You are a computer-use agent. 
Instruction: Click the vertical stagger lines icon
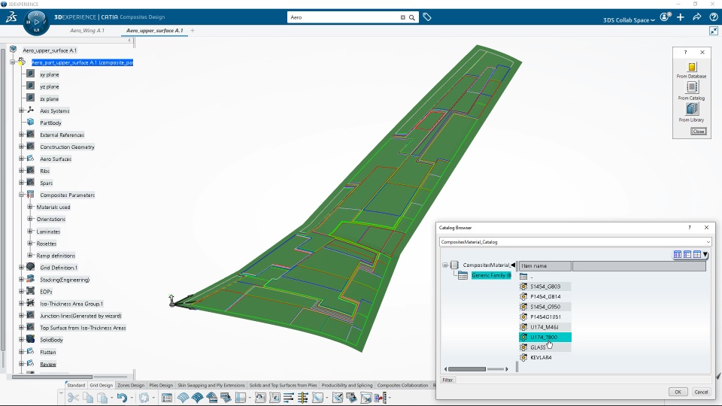pyautogui.click(x=303, y=398)
